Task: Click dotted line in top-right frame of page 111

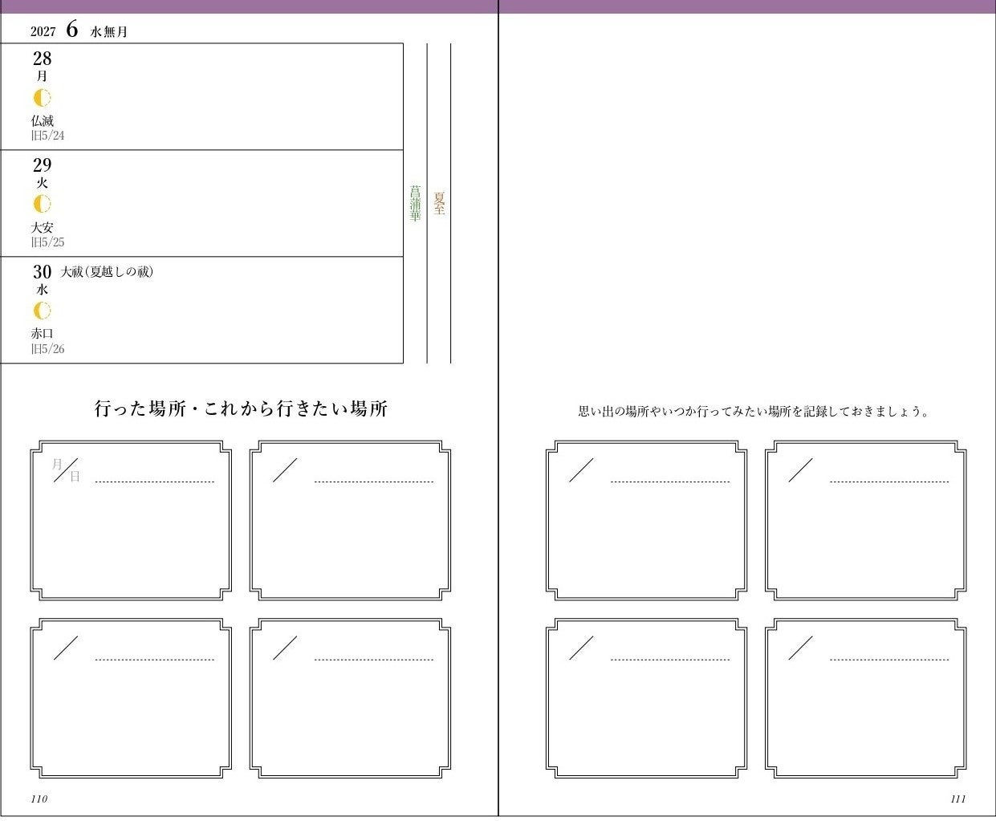Action: pyautogui.click(x=889, y=482)
